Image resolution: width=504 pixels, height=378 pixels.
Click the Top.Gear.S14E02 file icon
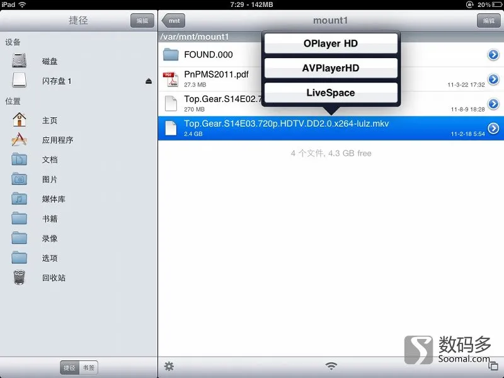click(171, 103)
